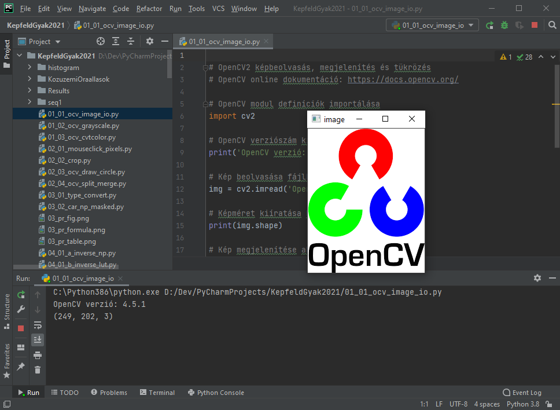Viewport: 560px width, 410px height.
Task: Click the up arrow in the Run panel stack trace
Action: (x=38, y=295)
